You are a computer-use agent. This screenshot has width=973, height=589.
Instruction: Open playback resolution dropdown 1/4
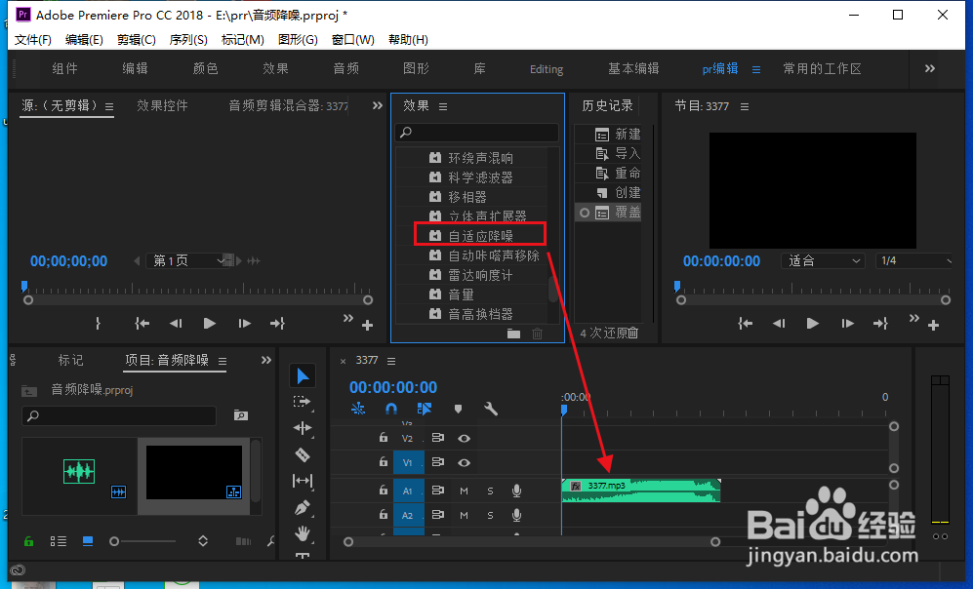pyautogui.click(x=914, y=261)
